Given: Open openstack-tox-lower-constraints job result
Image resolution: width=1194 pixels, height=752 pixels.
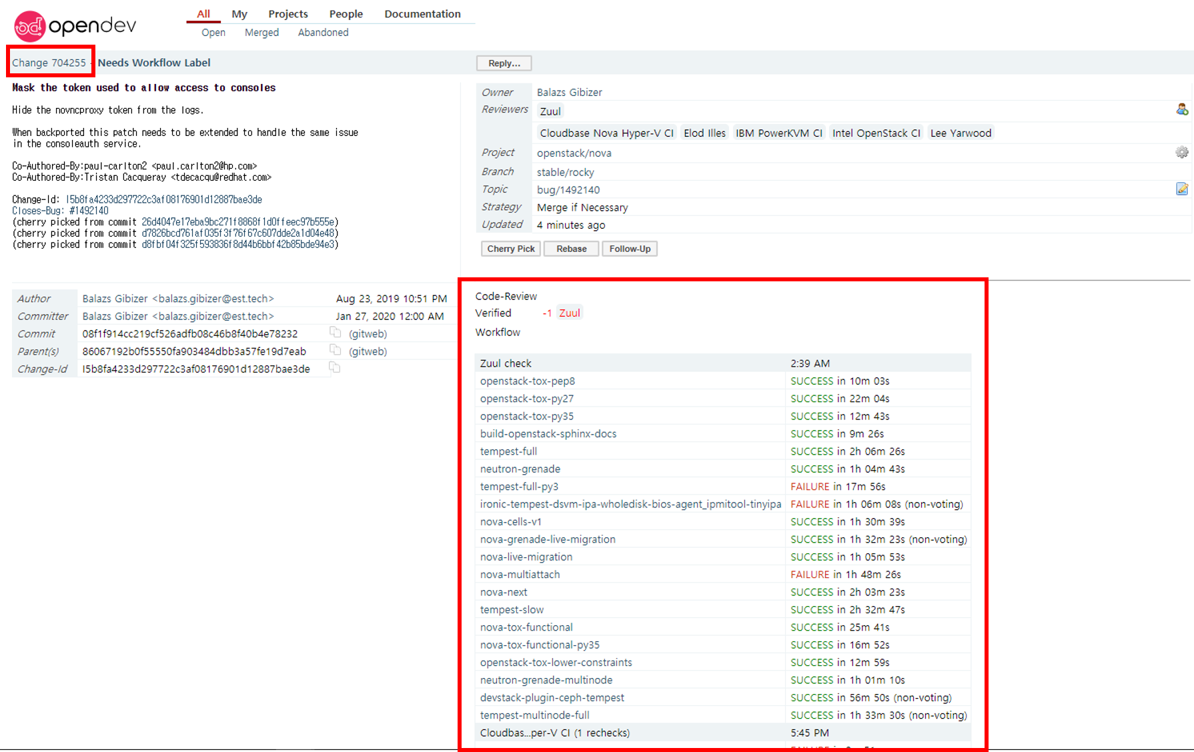Looking at the screenshot, I should click(556, 663).
